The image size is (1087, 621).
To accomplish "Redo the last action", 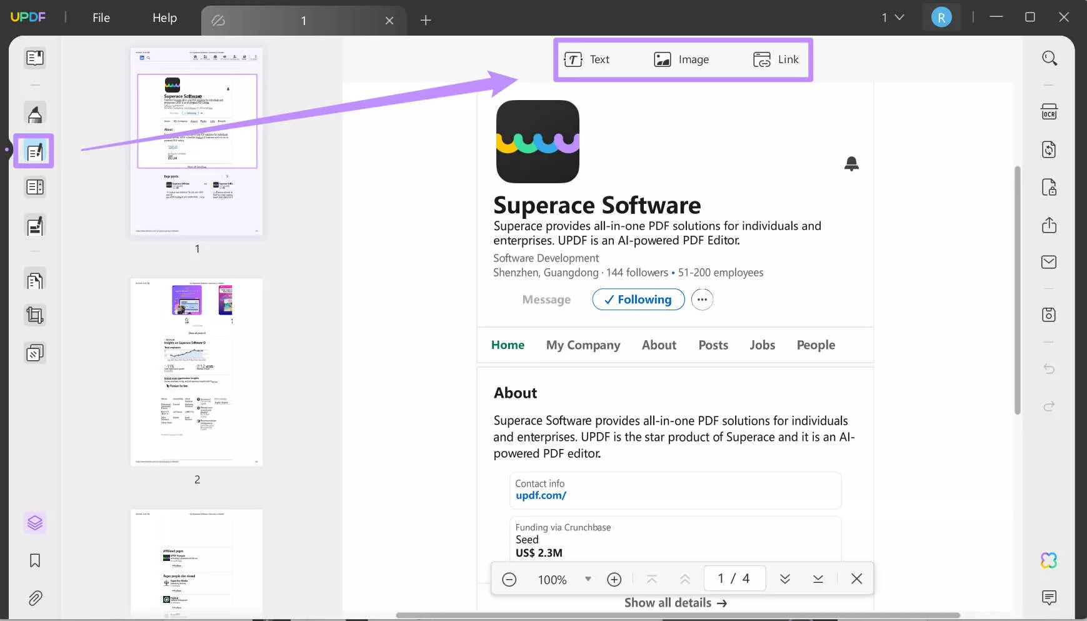I will (x=1049, y=406).
